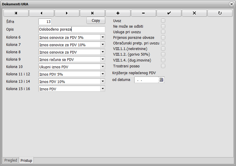Delete record with the minus icon
This screenshot has width=236, height=166.
[x=143, y=13]
